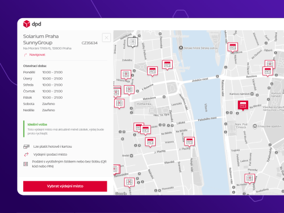Select the highlighted red marker at Na Moráni
The height and width of the screenshot is (213, 284).
243,105
